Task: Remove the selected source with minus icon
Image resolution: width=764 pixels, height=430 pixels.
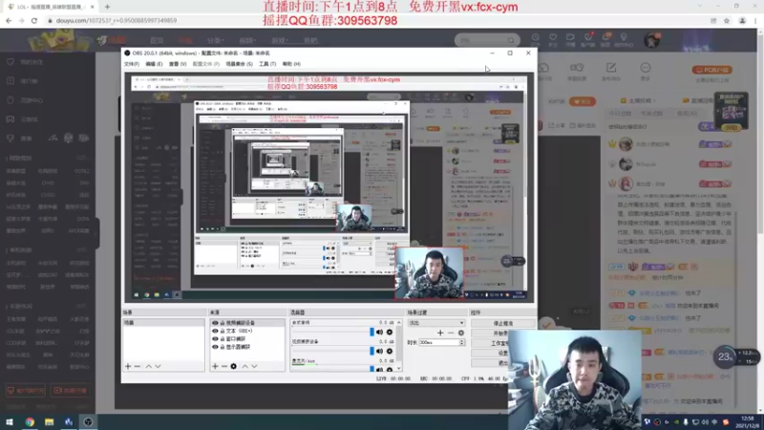Action: [x=224, y=366]
